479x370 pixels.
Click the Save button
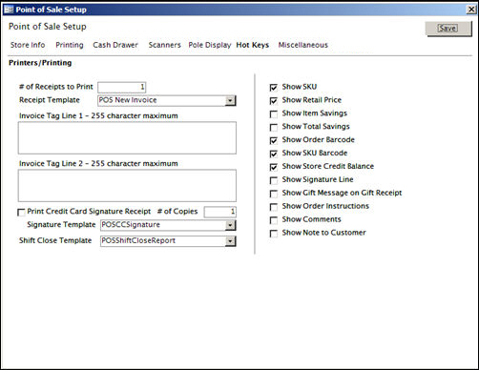(448, 29)
